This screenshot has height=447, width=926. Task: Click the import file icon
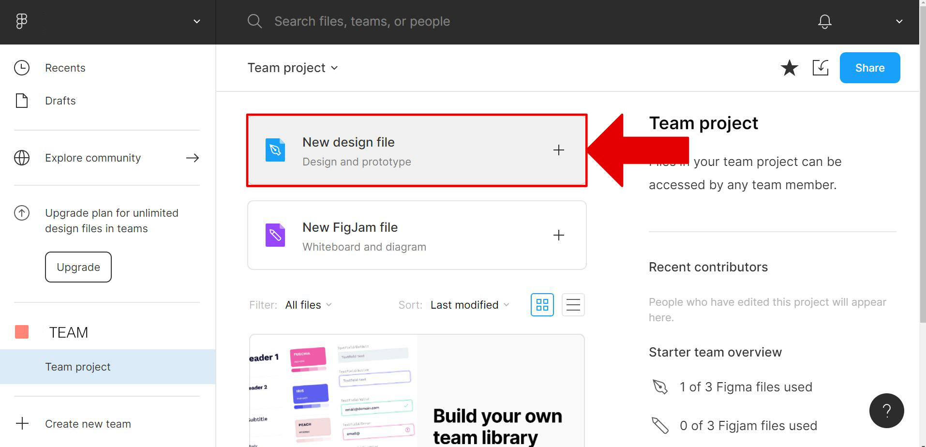click(821, 68)
